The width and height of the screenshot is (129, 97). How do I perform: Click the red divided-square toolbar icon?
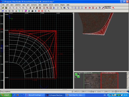point(44,8)
